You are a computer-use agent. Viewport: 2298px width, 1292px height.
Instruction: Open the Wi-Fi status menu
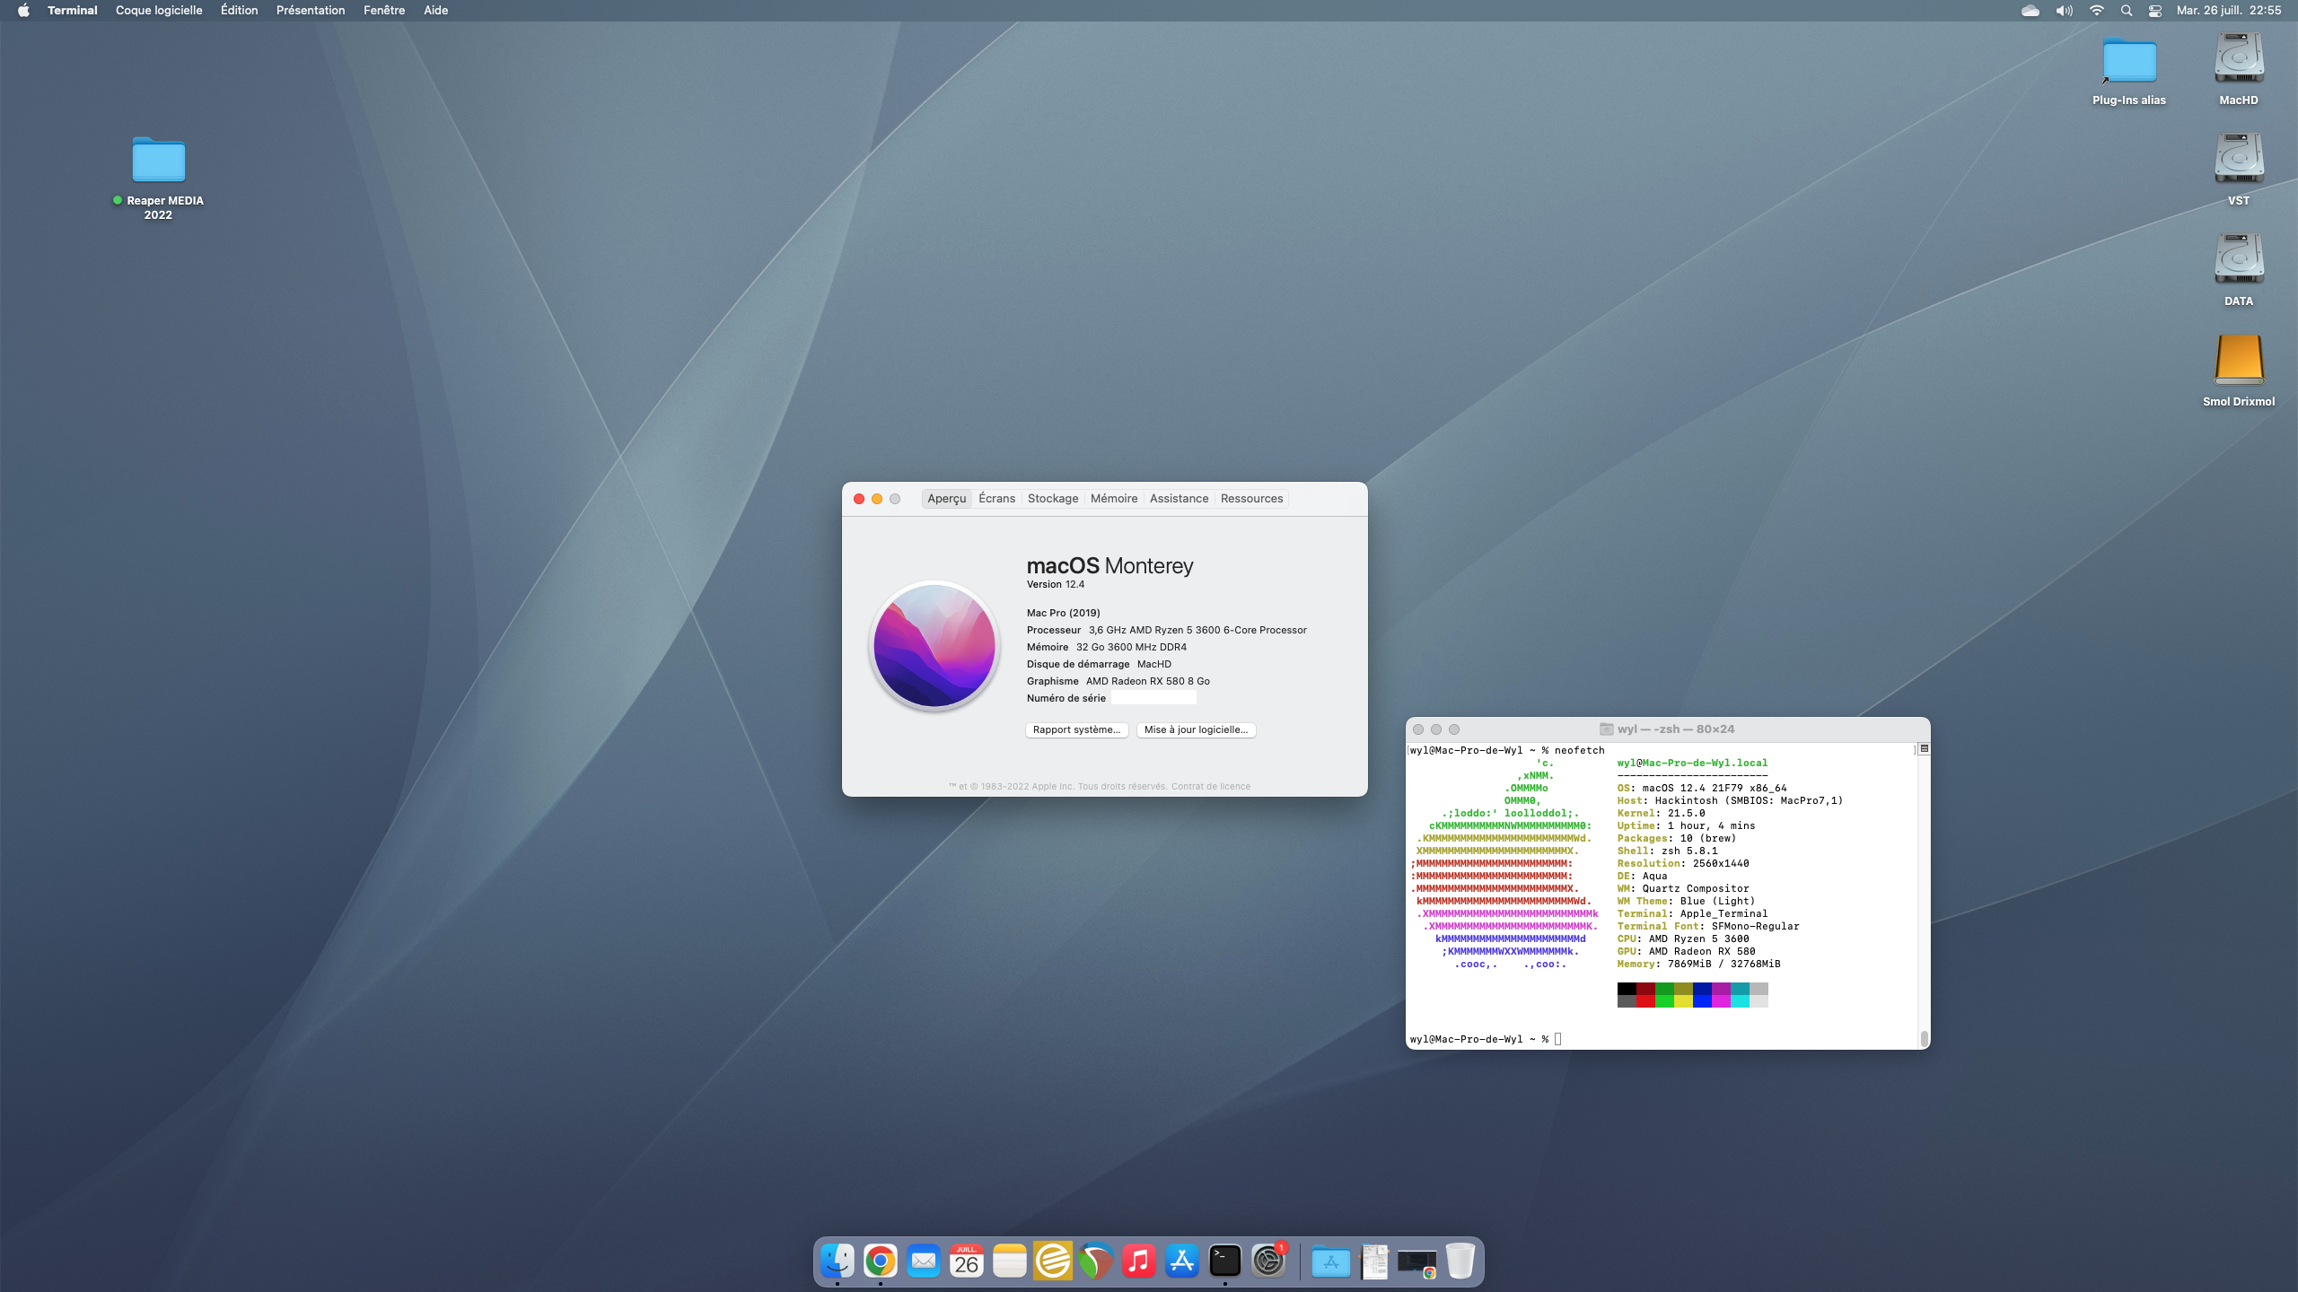click(x=2096, y=11)
